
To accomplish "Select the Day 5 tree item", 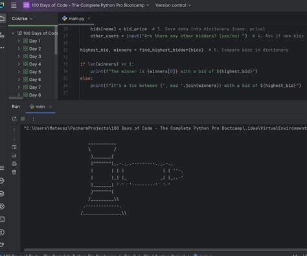I will pyautogui.click(x=35, y=72).
